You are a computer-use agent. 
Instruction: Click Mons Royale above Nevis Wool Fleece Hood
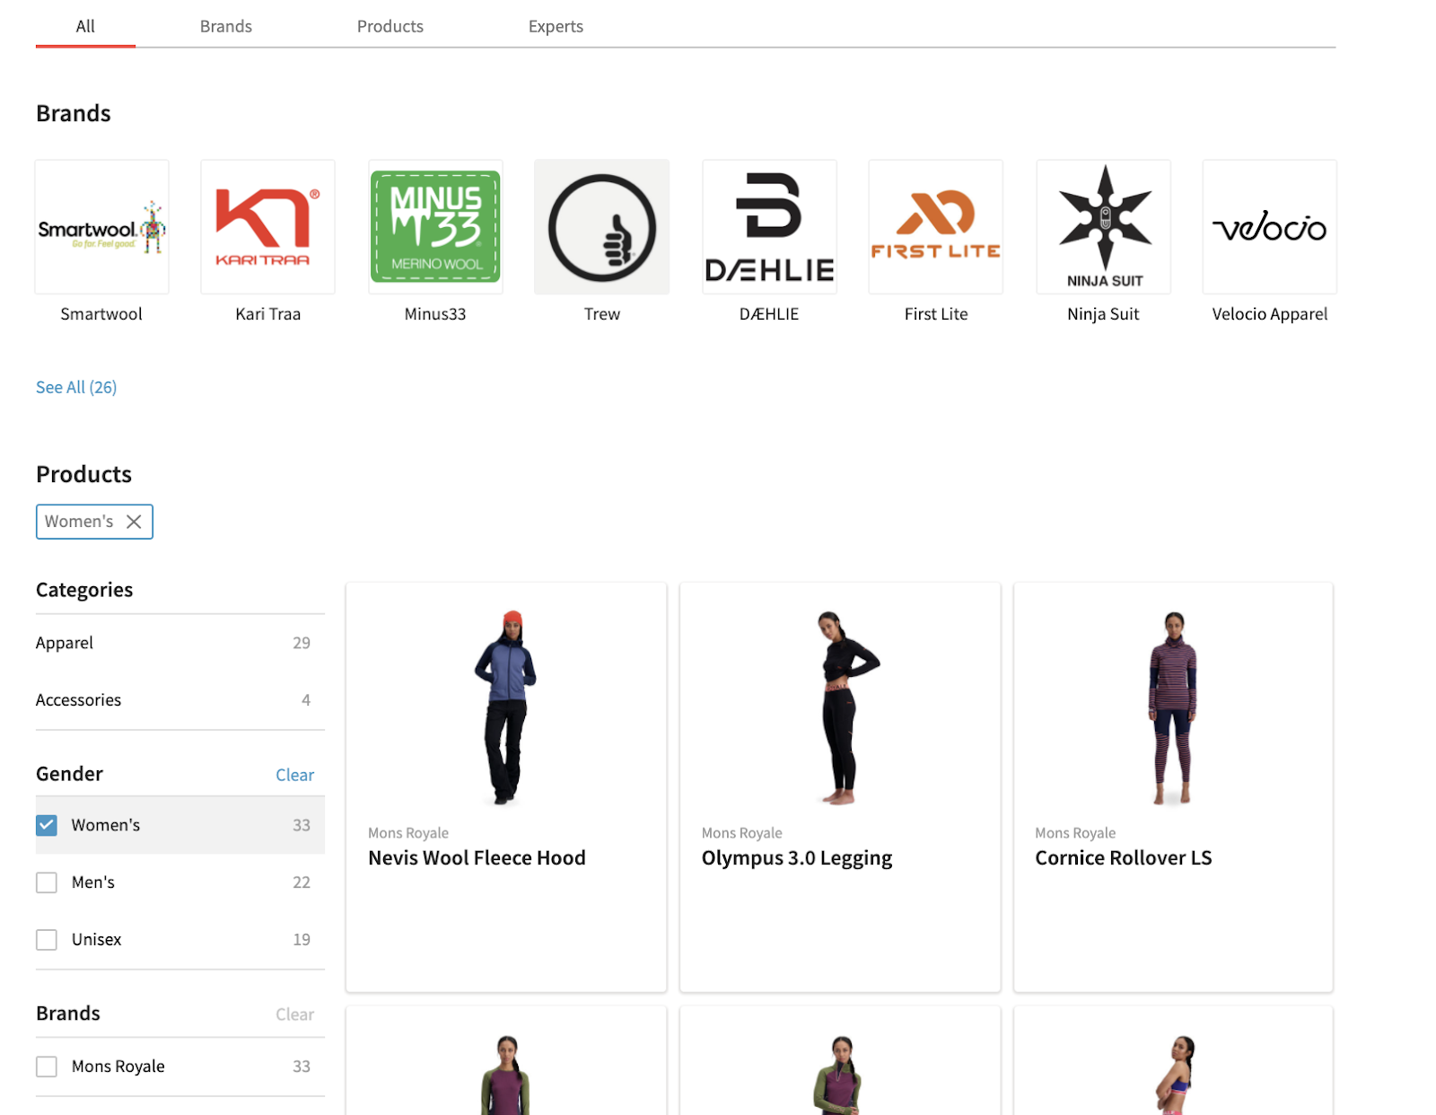pos(408,833)
